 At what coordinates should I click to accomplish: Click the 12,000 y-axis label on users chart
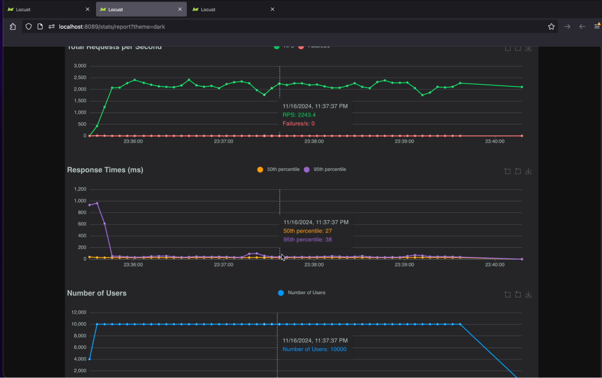[x=79, y=312]
